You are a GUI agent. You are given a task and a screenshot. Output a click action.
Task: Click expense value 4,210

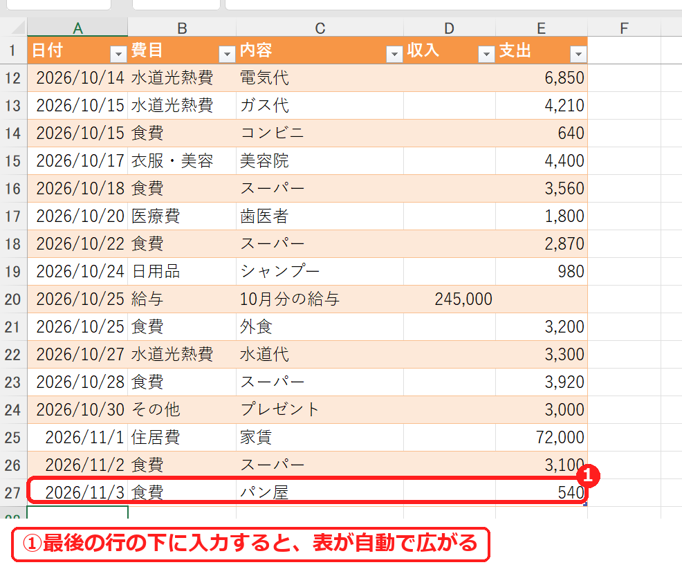[542, 106]
